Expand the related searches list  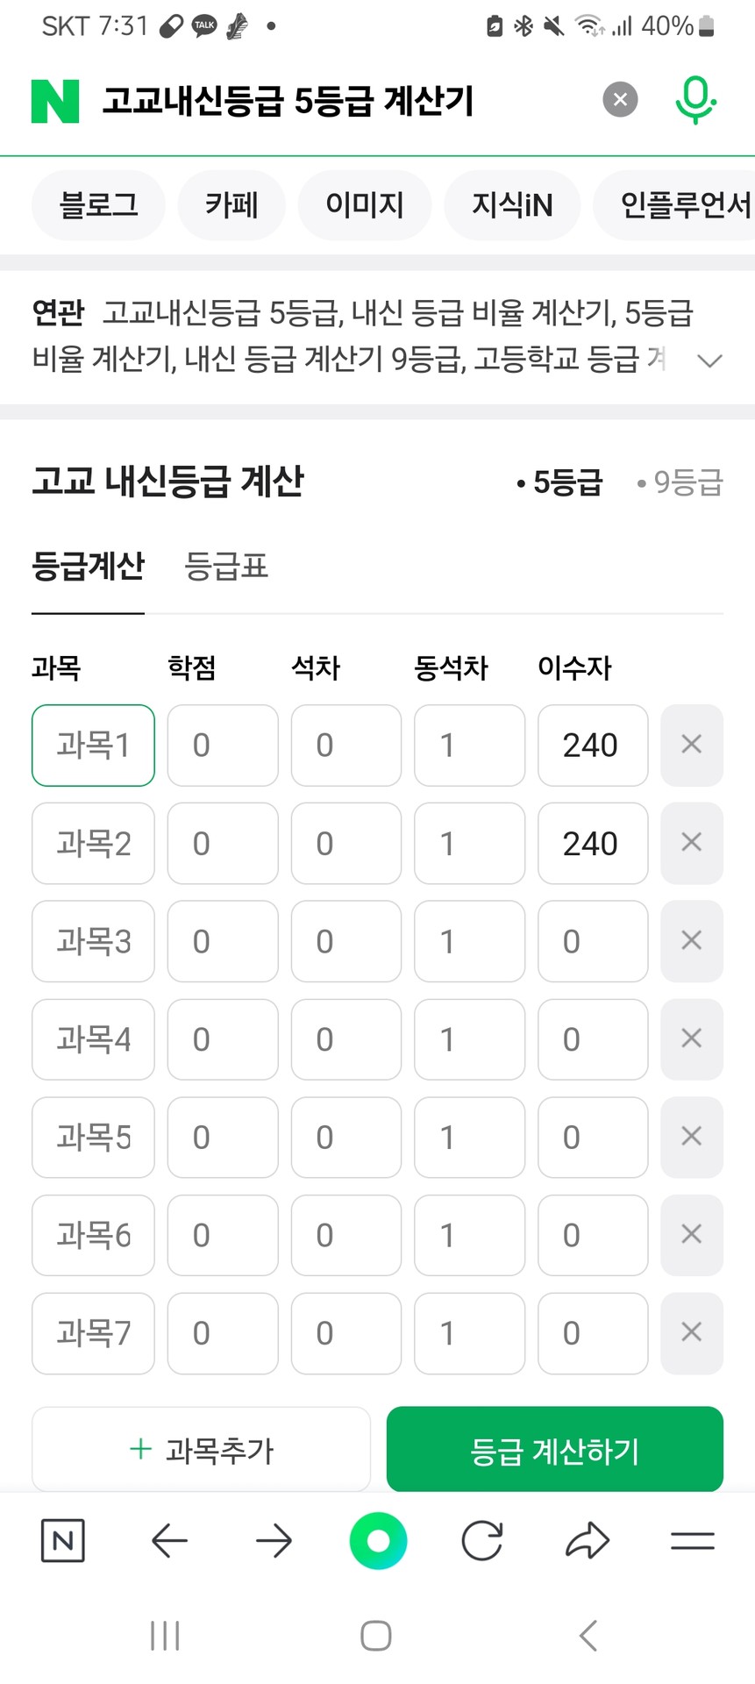click(709, 360)
